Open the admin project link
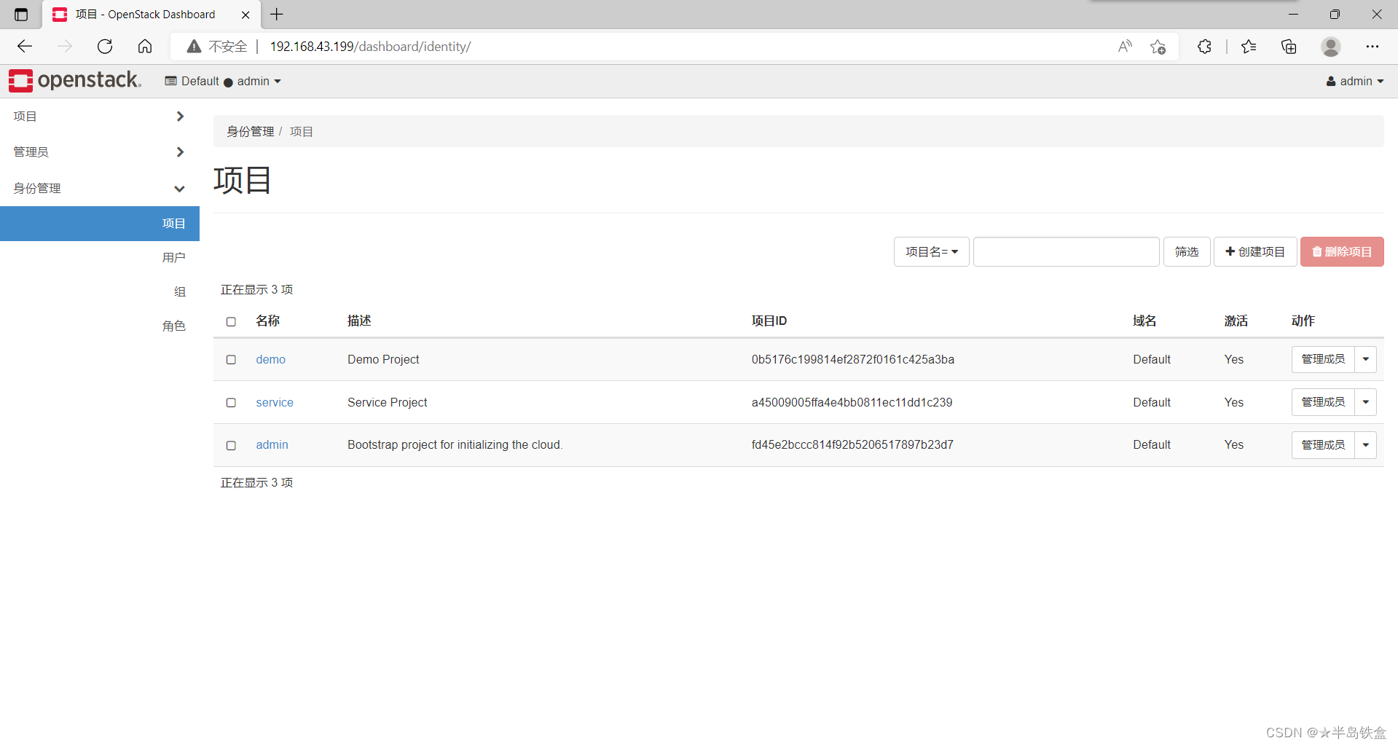 click(272, 445)
